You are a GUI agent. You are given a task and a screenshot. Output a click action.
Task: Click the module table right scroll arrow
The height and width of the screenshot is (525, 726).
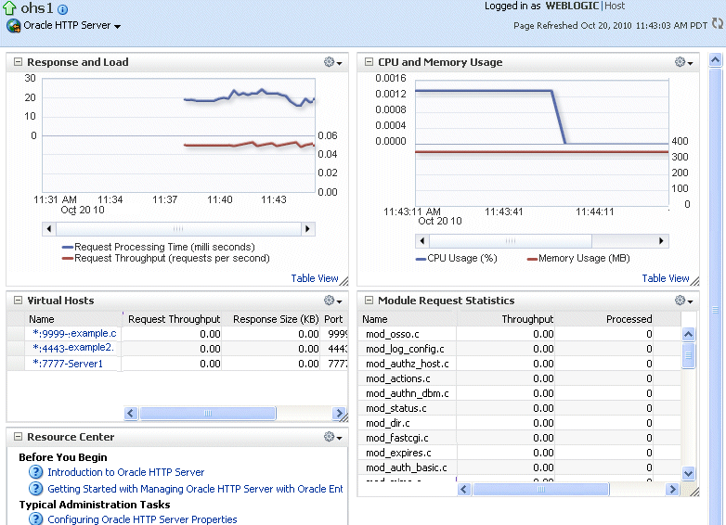pyautogui.click(x=672, y=490)
